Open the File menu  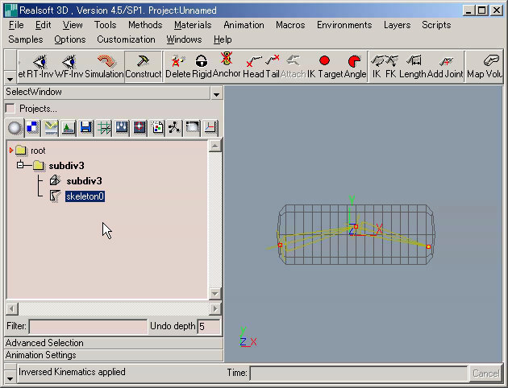pos(16,25)
